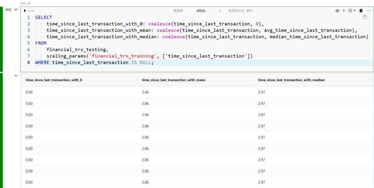Open the dfSQL data source dropdown
Image resolution: width=374 pixels, height=188 pixels.
tap(208, 11)
